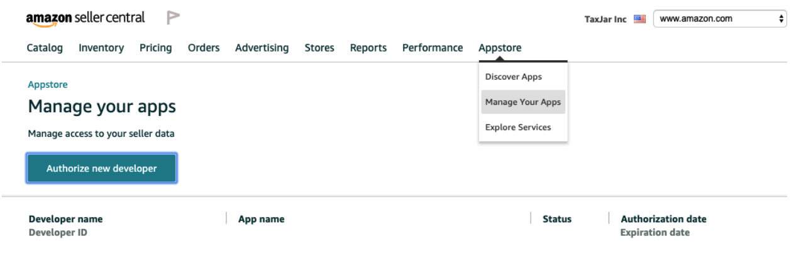Click the Developer name column header
The image size is (801, 261).
[66, 220]
